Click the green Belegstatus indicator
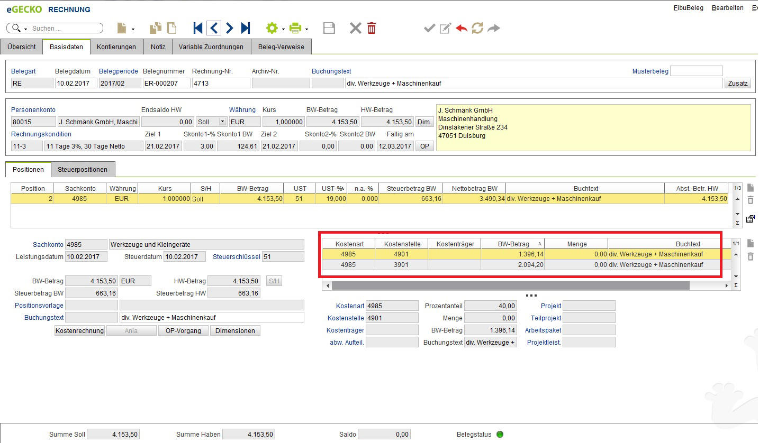 tap(500, 435)
